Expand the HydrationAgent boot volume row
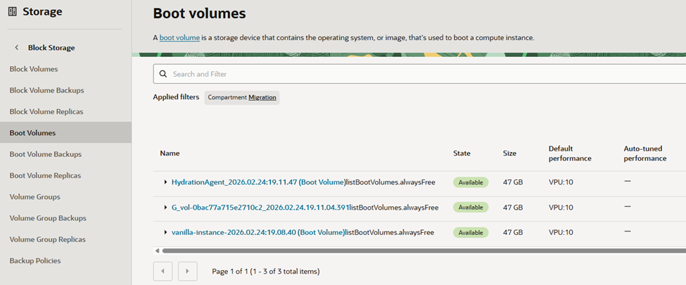686x285 pixels. 165,182
